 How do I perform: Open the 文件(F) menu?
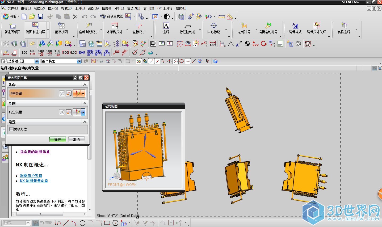coord(13,8)
